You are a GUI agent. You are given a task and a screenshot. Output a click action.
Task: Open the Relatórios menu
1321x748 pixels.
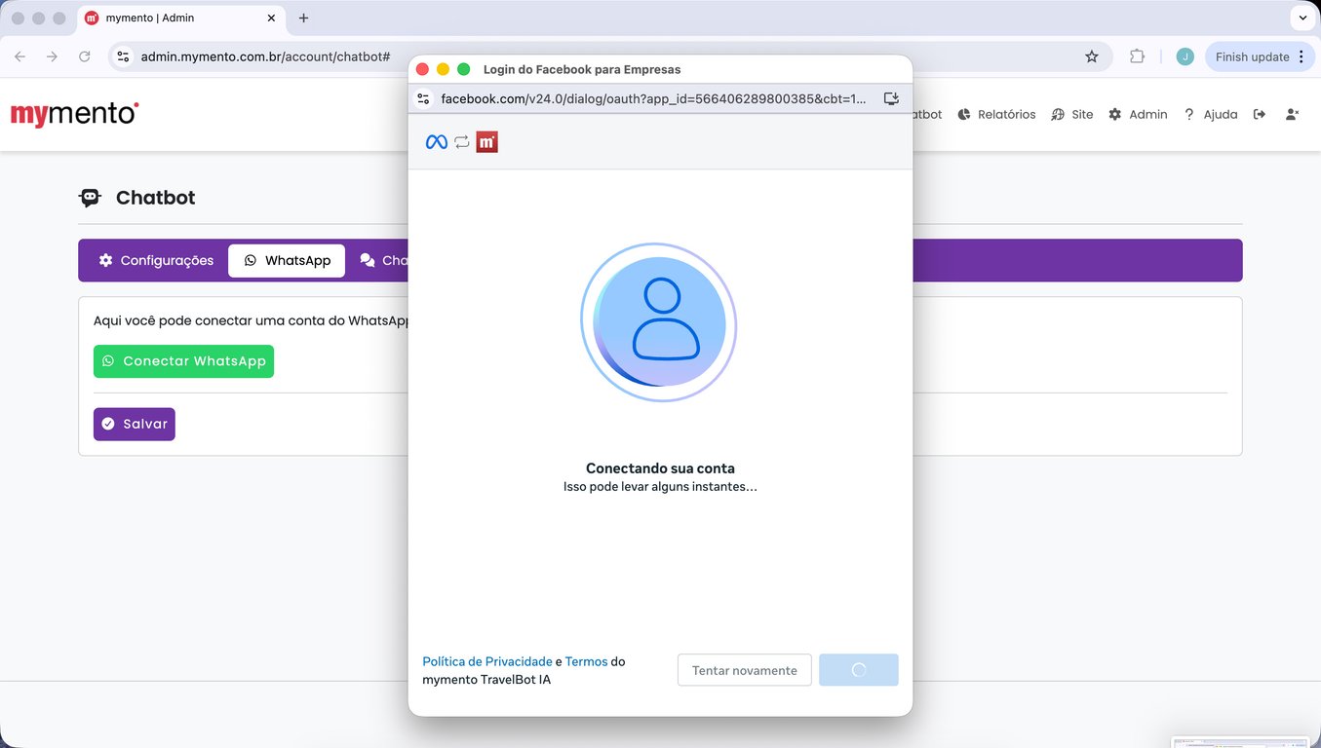[x=996, y=114]
